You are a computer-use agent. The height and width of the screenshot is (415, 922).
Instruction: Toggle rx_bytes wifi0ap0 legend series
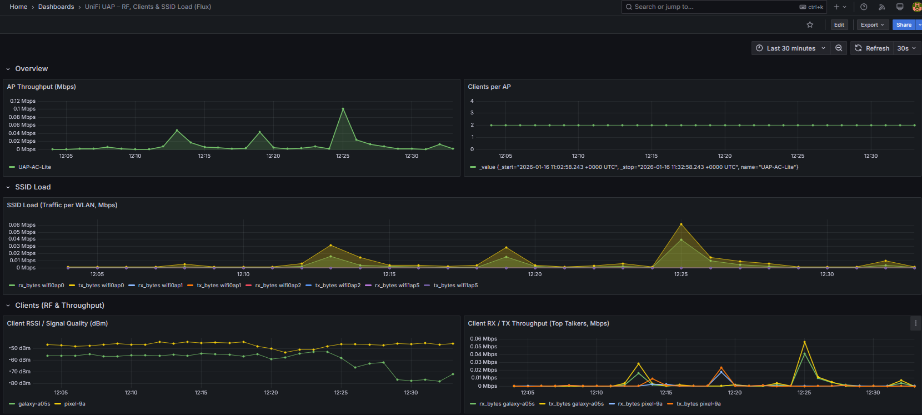41,286
